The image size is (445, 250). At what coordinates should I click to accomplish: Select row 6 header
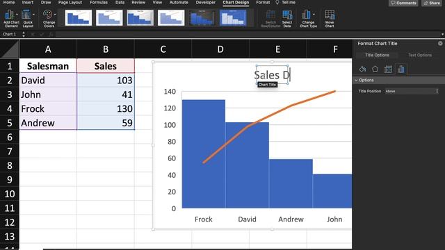(10, 137)
